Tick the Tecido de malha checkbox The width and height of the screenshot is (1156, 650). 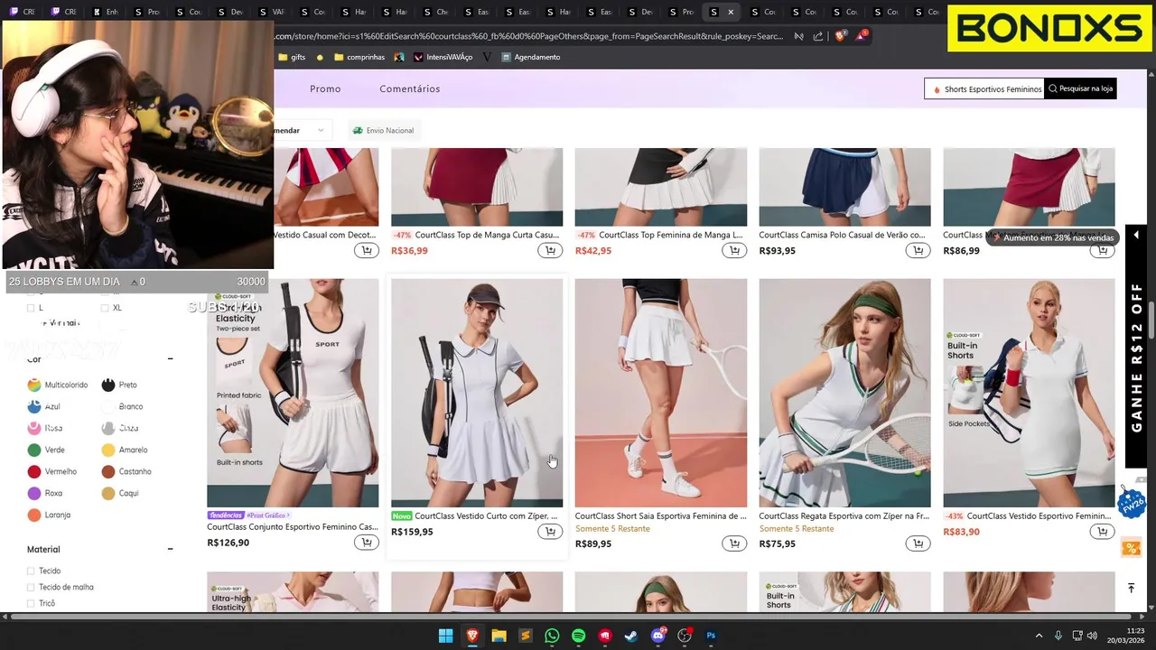pyautogui.click(x=31, y=587)
